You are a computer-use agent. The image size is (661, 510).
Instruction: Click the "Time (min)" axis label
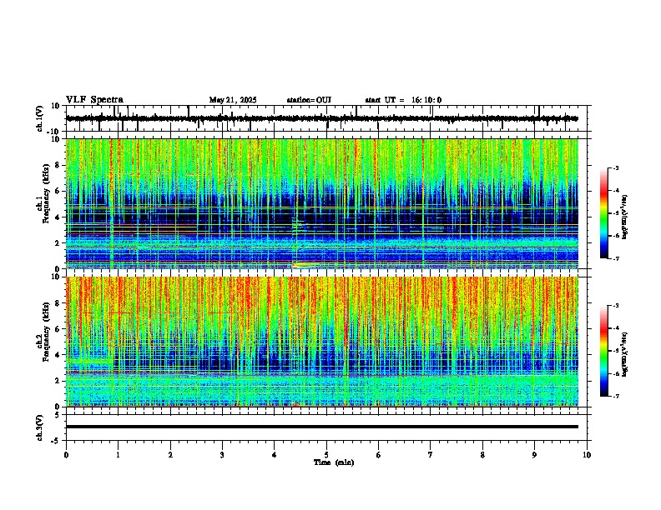334,462
